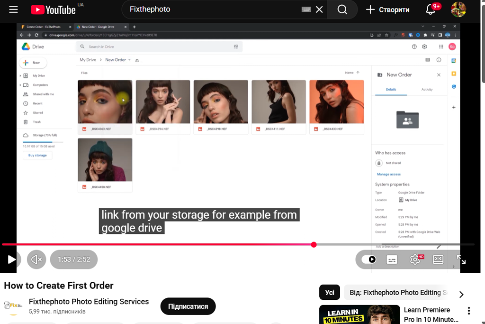The width and height of the screenshot is (485, 324).
Task: Go to YouTube home via logo
Action: click(x=53, y=10)
